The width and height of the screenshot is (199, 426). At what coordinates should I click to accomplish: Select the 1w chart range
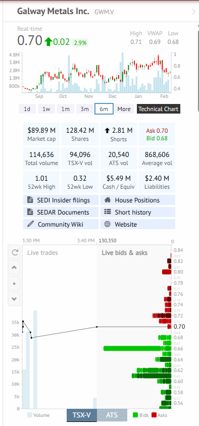point(46,109)
